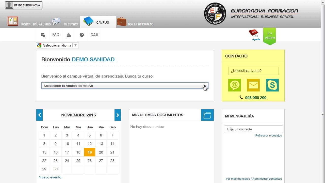Open the statistics bar chart icon
Screen dimensions: 325x183
click(69, 35)
